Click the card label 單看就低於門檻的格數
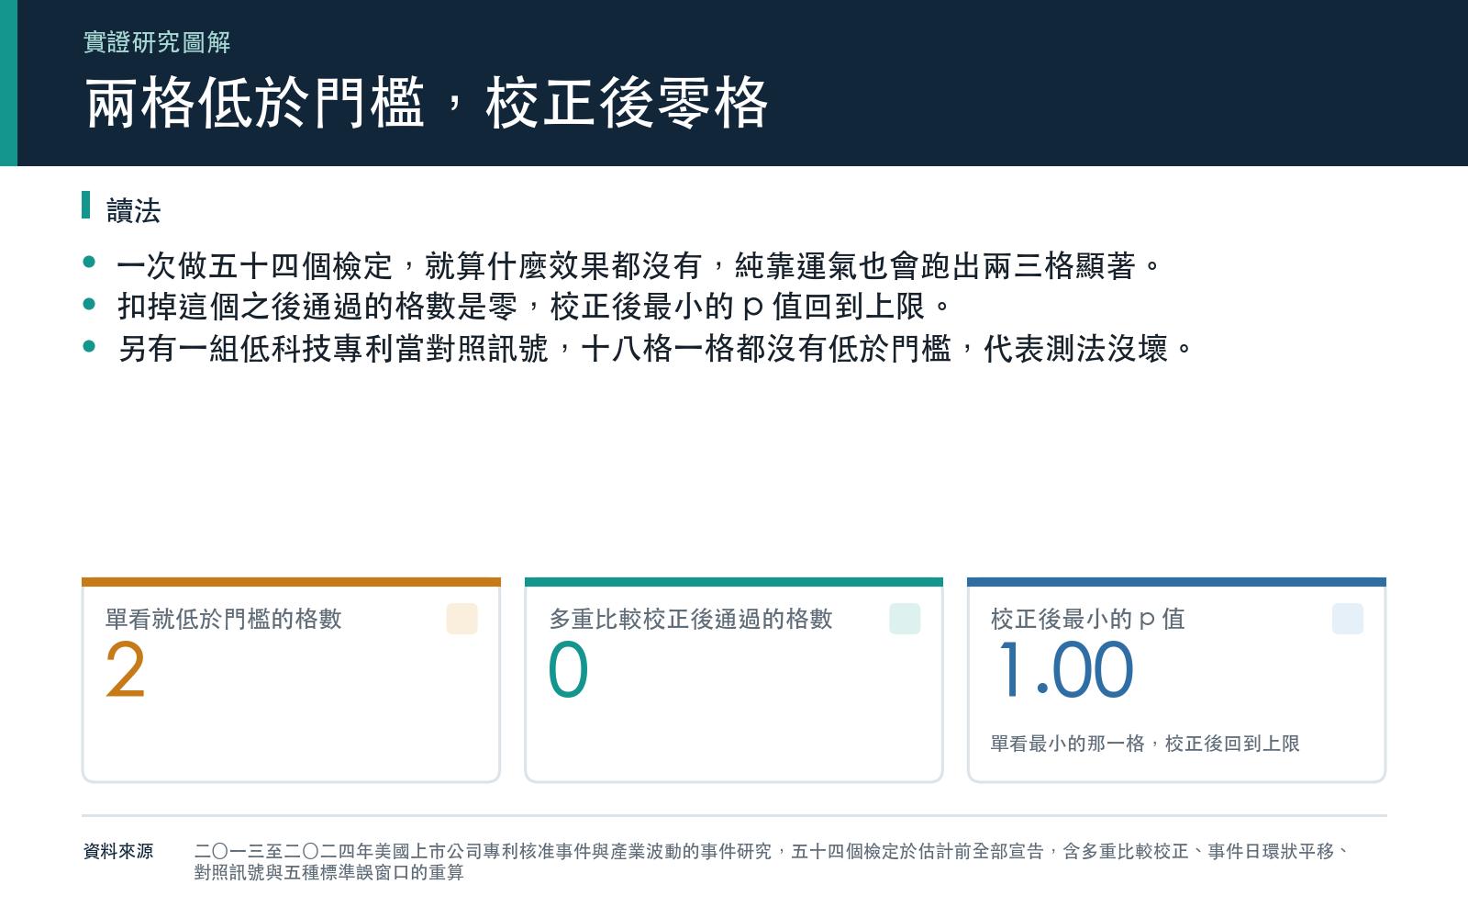 (224, 619)
